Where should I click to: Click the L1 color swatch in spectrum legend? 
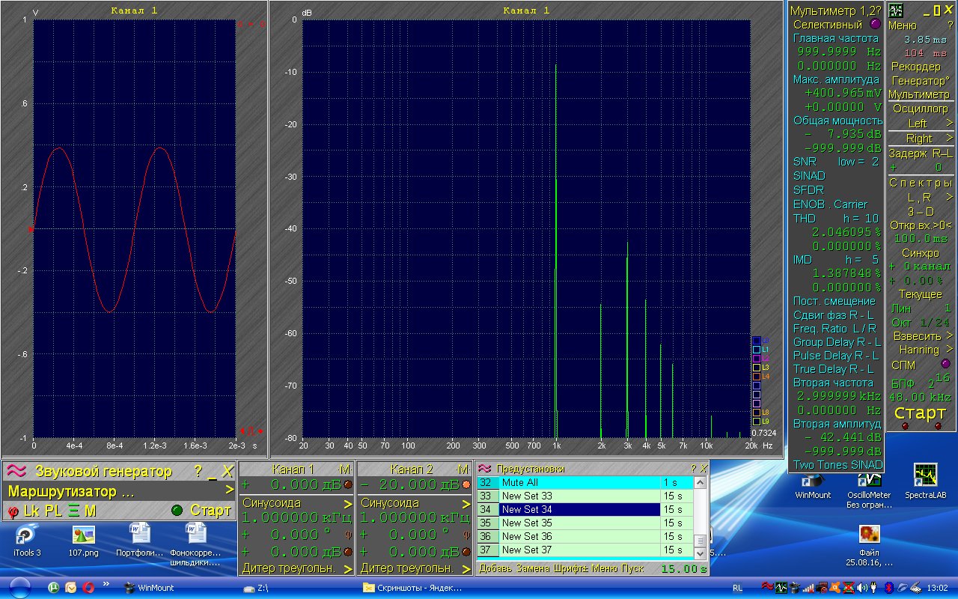coord(756,350)
